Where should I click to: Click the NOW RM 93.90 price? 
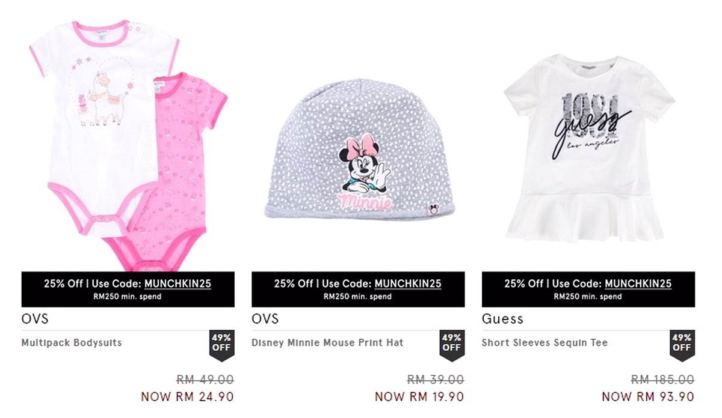point(648,397)
